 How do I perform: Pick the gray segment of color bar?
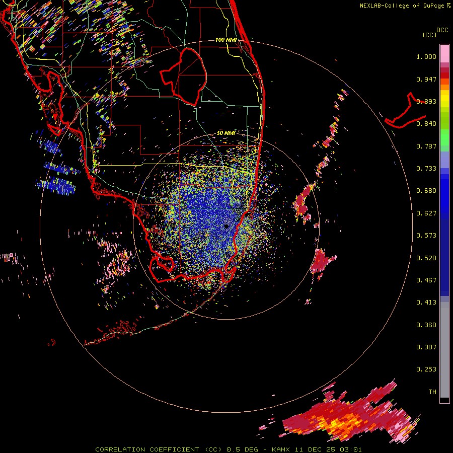click(x=444, y=350)
